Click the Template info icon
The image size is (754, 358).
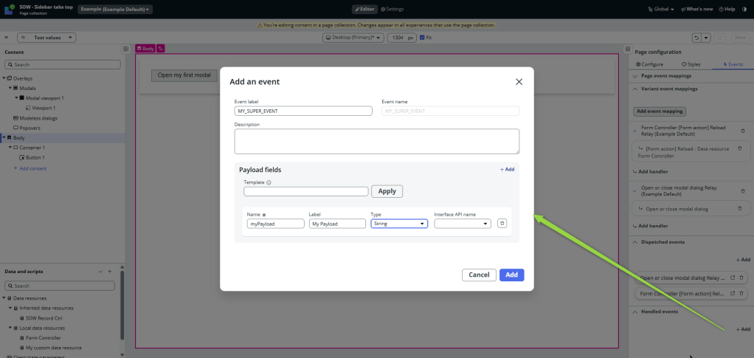269,182
